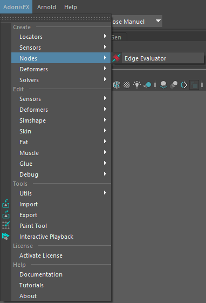Click the Import menu item icon
Screen dimensions: 206x303
tap(6, 204)
